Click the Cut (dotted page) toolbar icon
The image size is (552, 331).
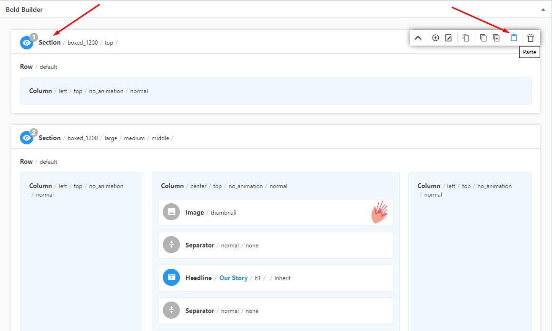click(466, 38)
